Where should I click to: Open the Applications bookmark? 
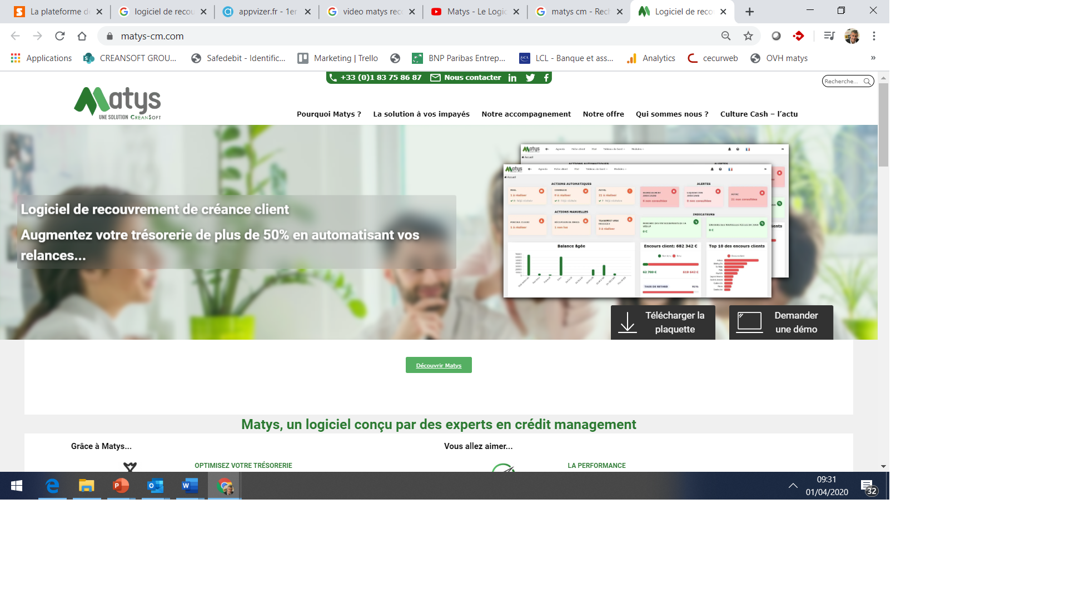[x=41, y=58]
